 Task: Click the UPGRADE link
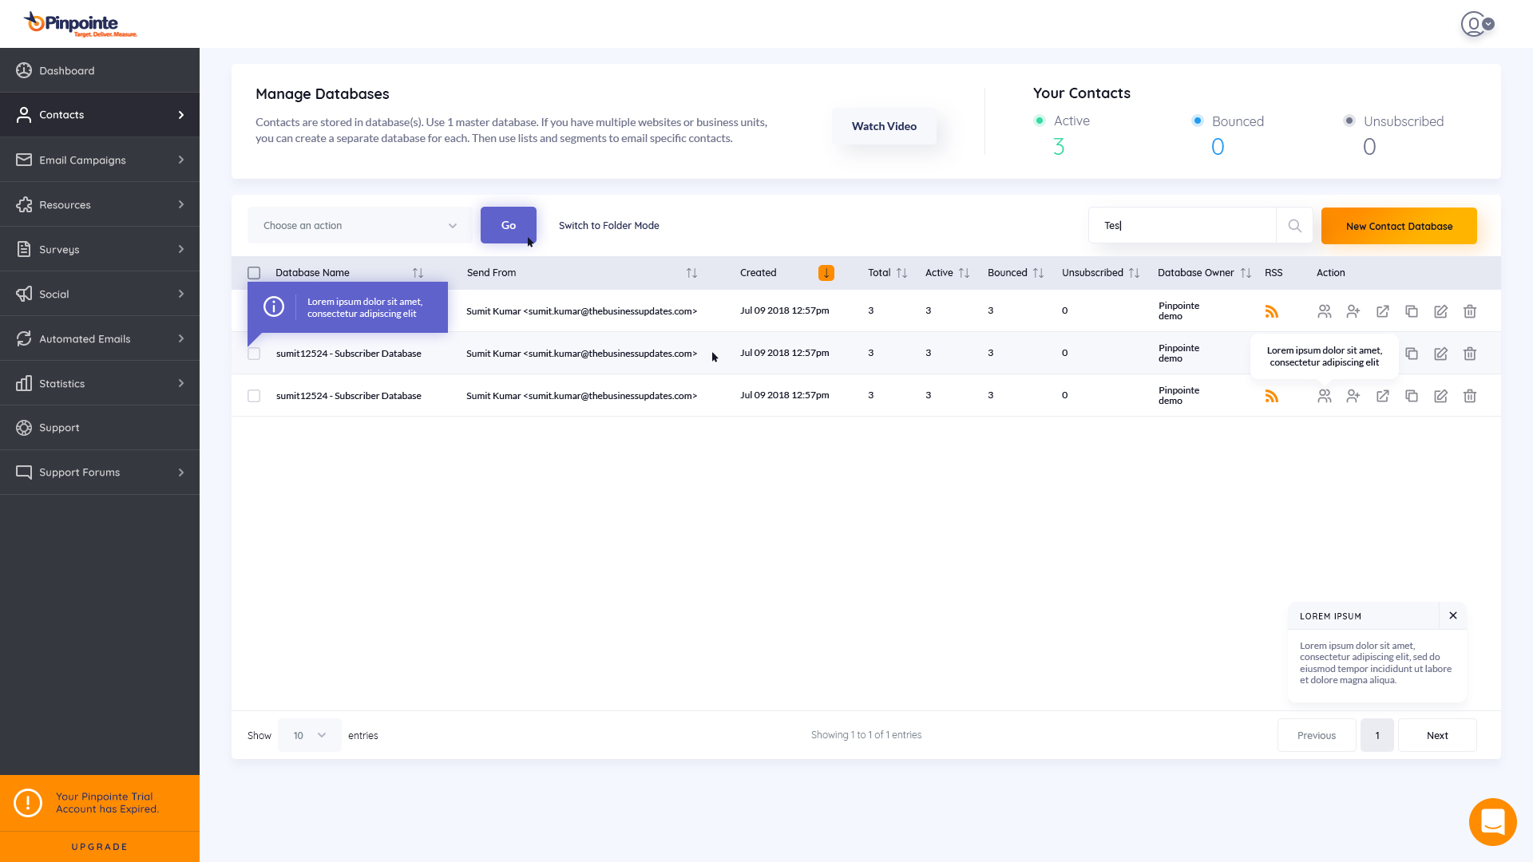(100, 847)
